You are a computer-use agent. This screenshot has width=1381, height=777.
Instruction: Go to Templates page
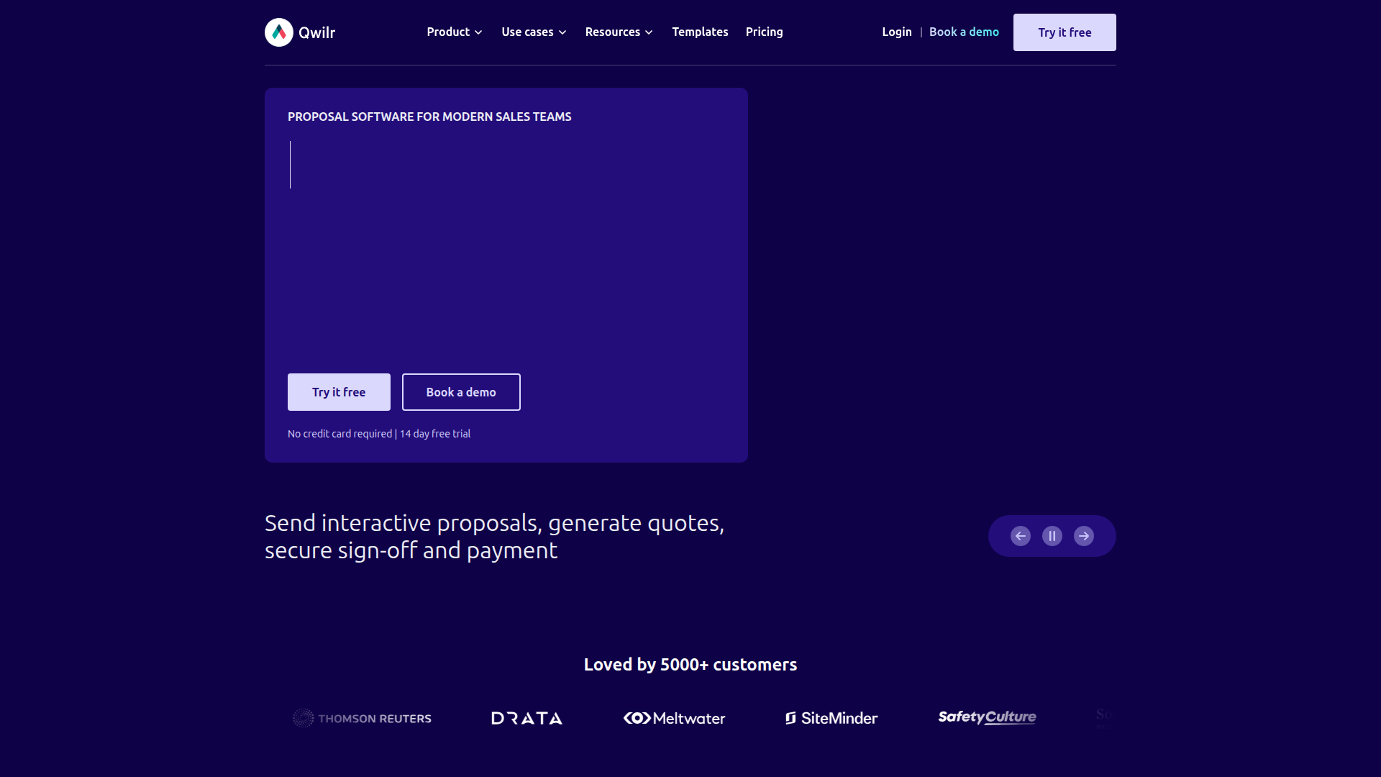(x=700, y=32)
